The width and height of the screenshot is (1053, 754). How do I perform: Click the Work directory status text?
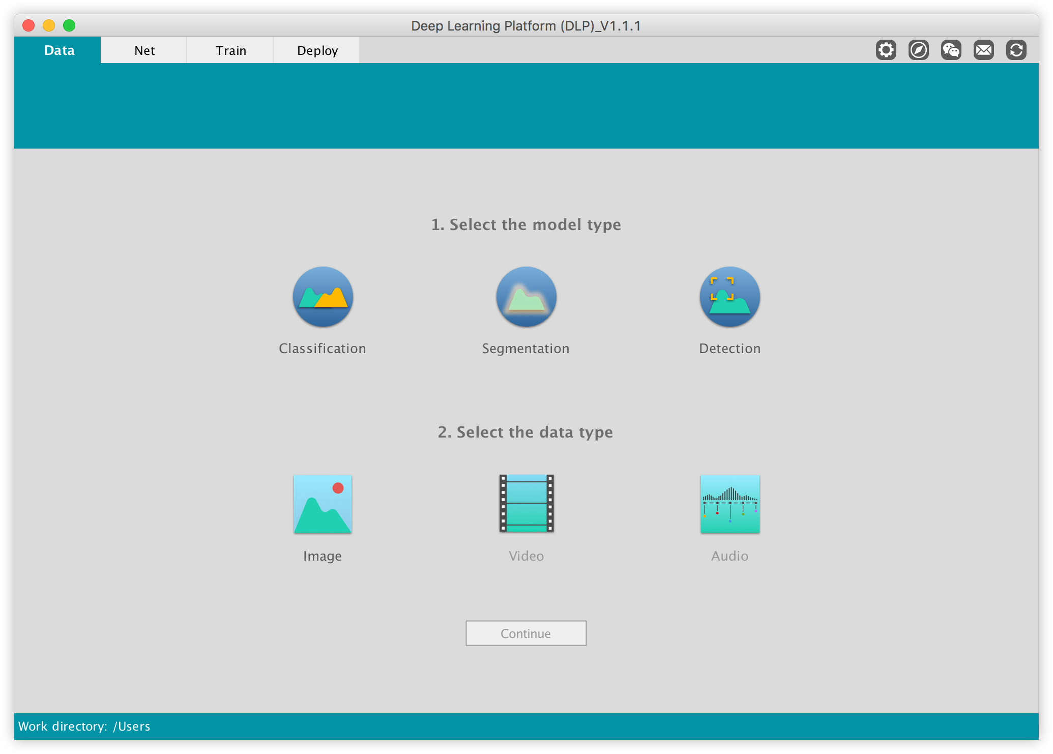[x=84, y=726]
